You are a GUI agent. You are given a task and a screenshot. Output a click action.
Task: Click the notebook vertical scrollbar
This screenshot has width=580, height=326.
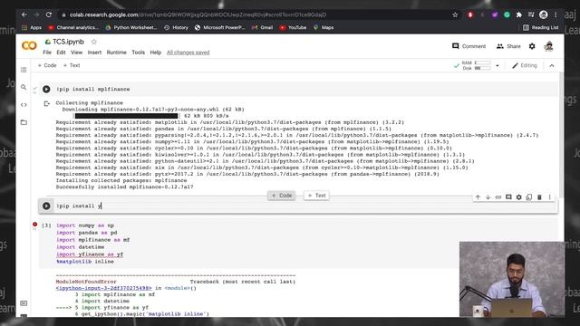pyautogui.click(x=562, y=135)
